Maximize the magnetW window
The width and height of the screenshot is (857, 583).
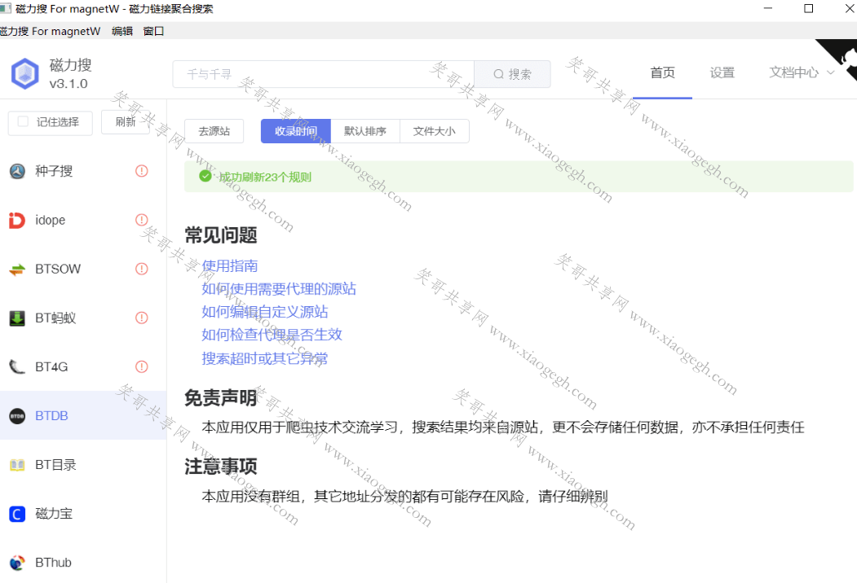coord(808,9)
